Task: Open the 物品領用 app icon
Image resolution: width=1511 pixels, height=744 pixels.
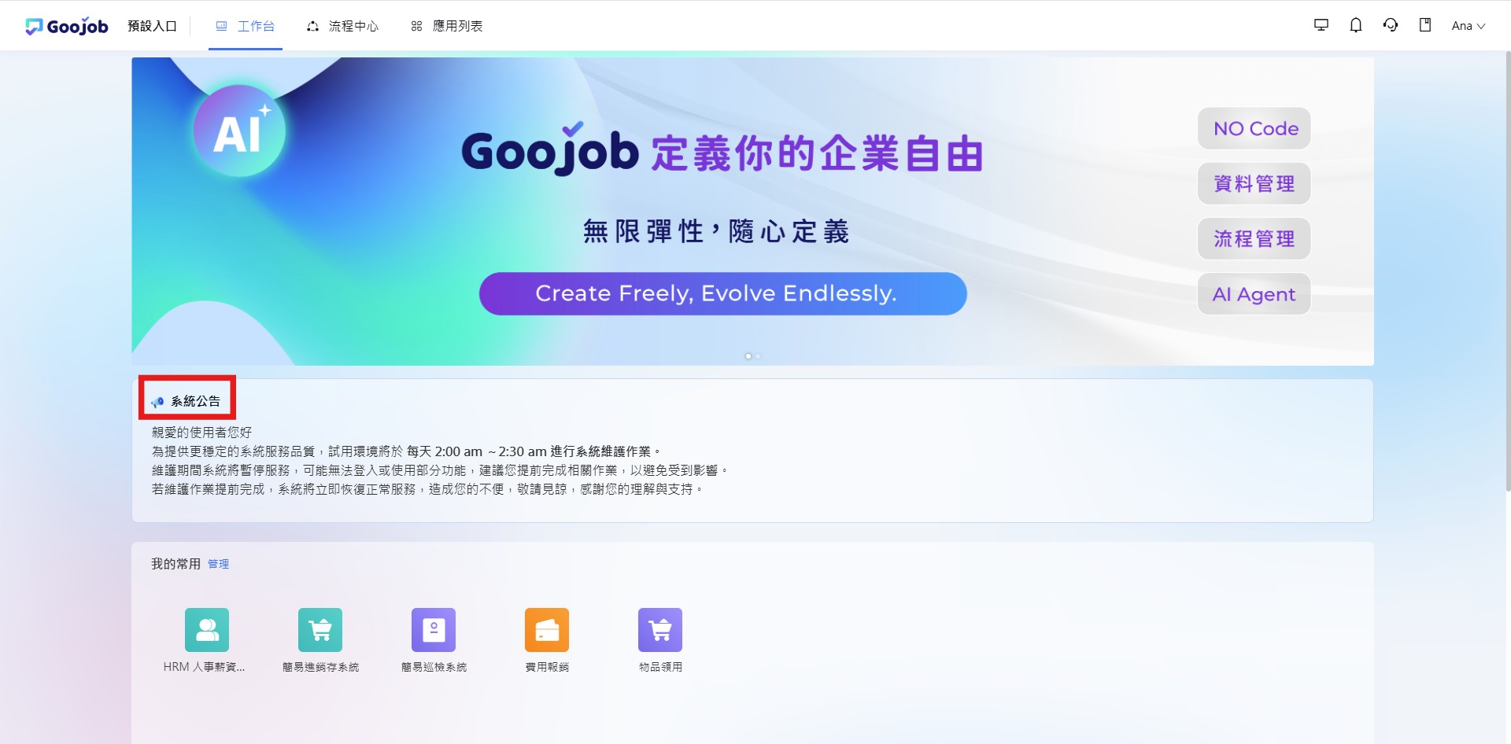Action: point(660,630)
